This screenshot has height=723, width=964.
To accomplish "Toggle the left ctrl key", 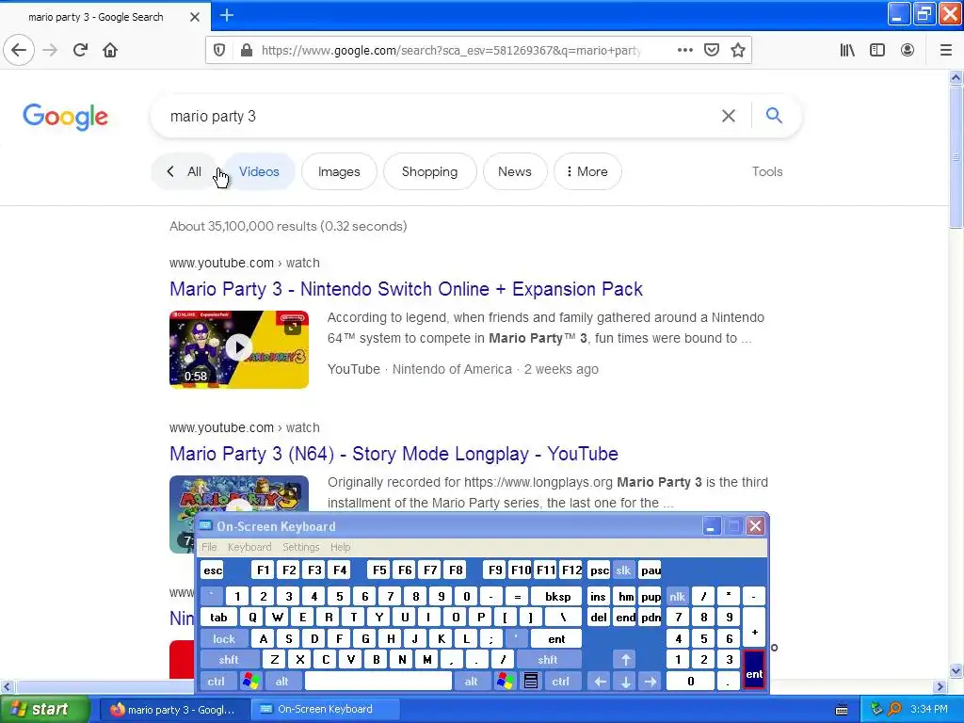I will coord(217,682).
